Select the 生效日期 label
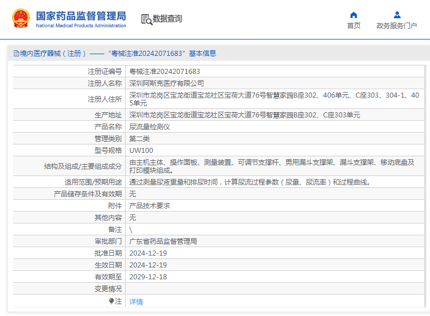 (x=108, y=265)
